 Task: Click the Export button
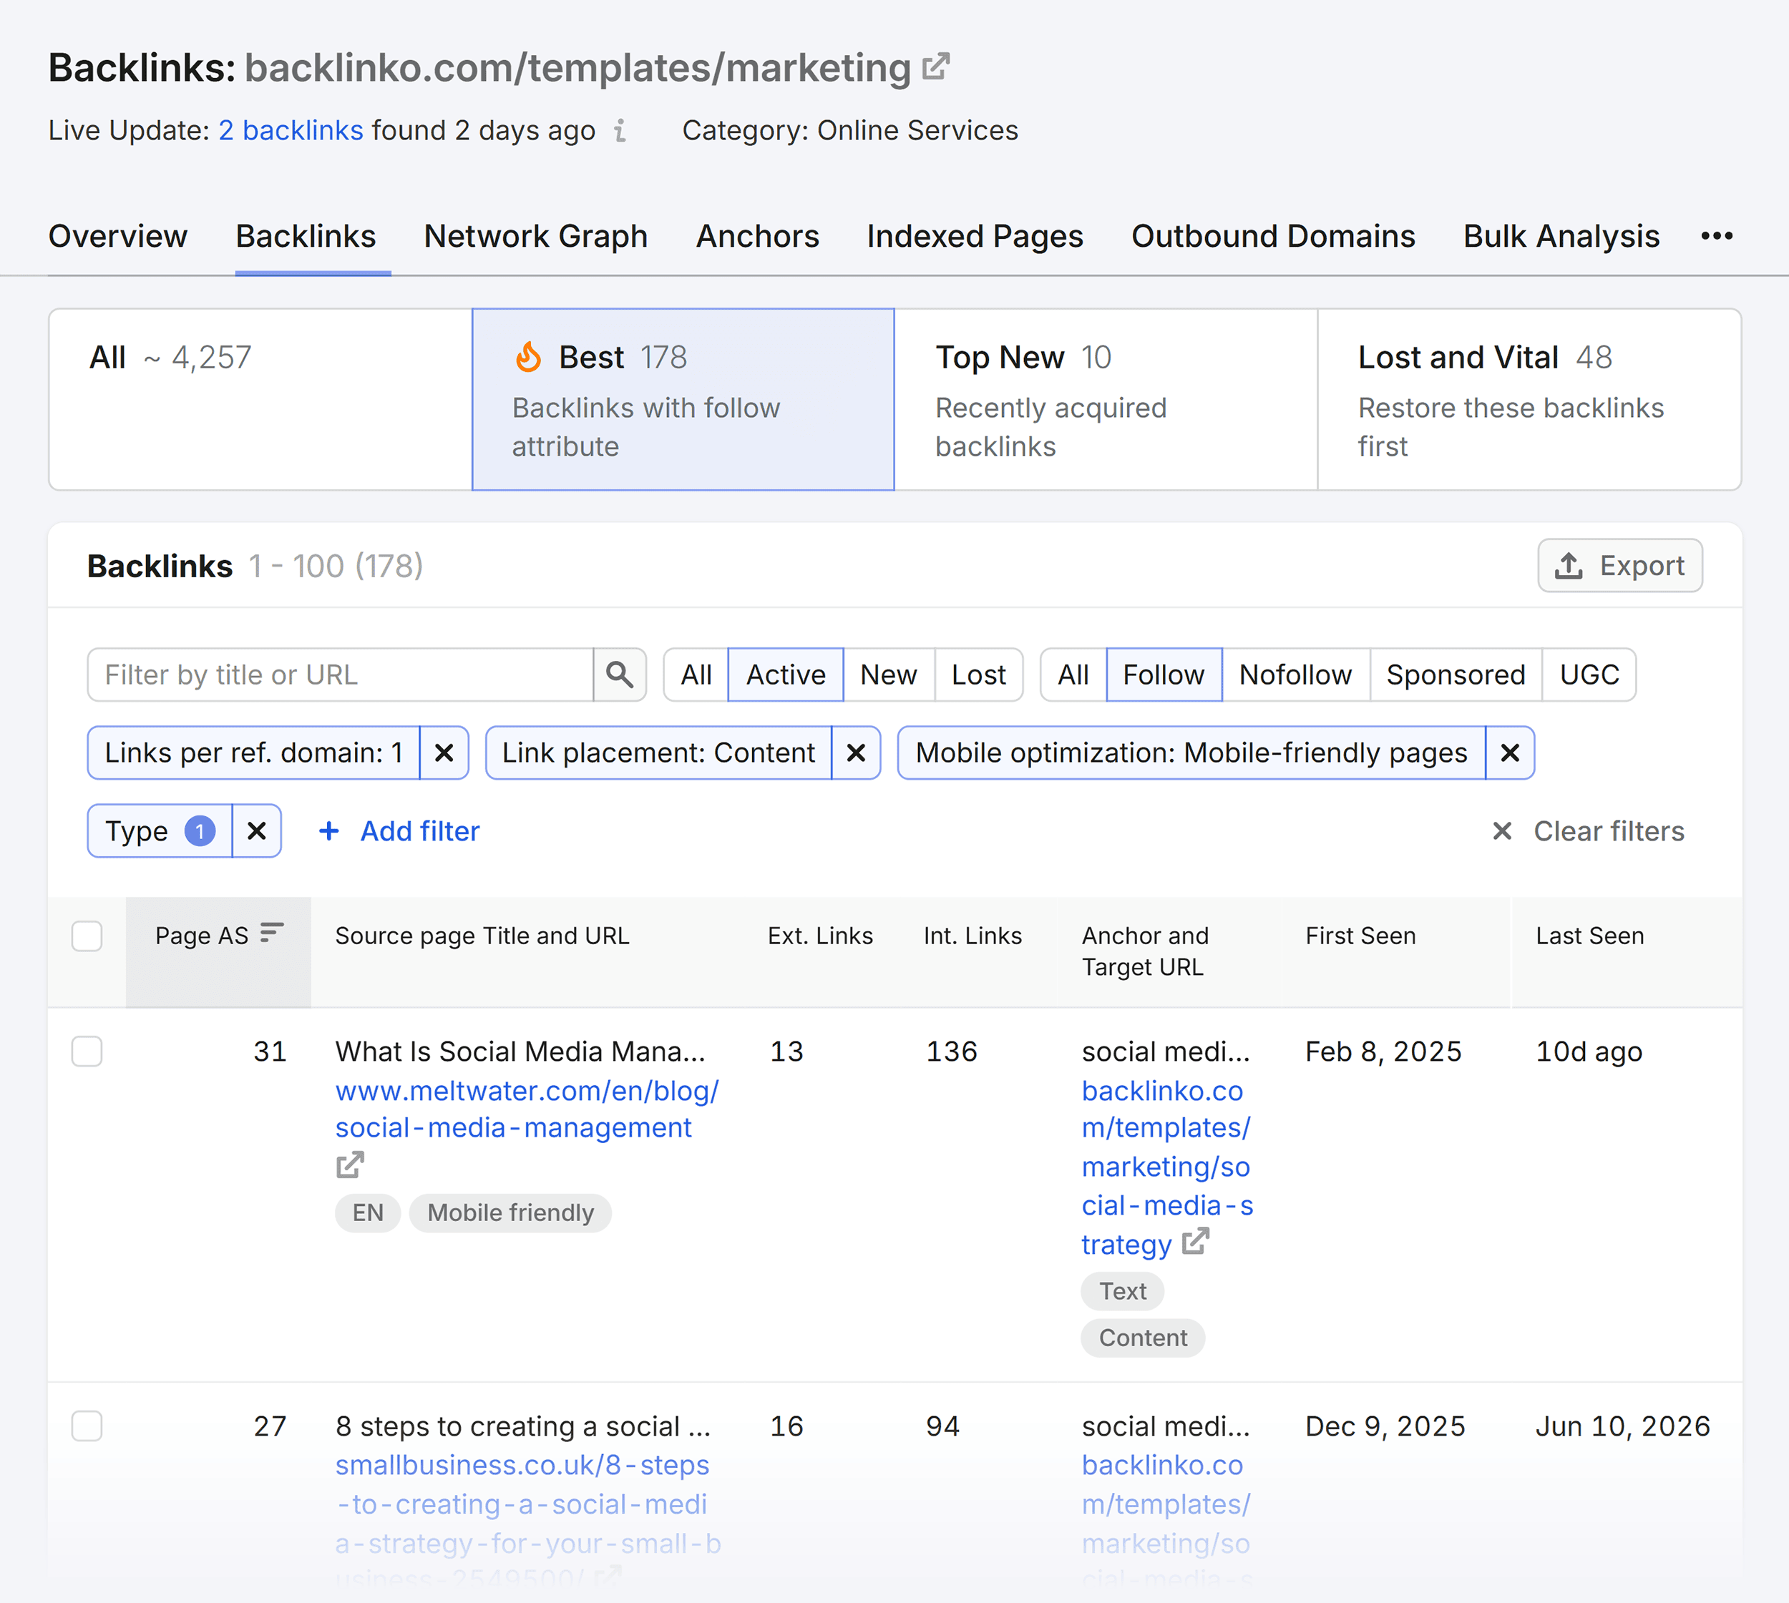(1620, 566)
